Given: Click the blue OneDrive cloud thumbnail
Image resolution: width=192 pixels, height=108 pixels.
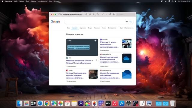Looking at the screenshot, I should coord(127,58).
